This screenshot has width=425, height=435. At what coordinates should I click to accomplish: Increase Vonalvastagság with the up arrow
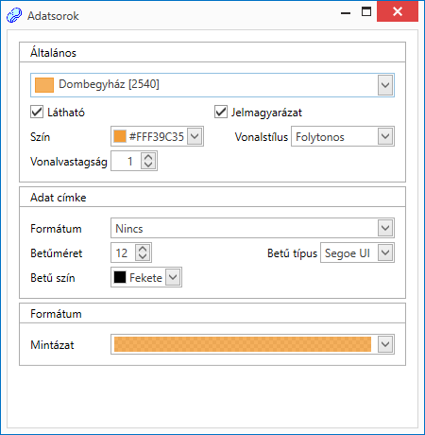coord(148,157)
